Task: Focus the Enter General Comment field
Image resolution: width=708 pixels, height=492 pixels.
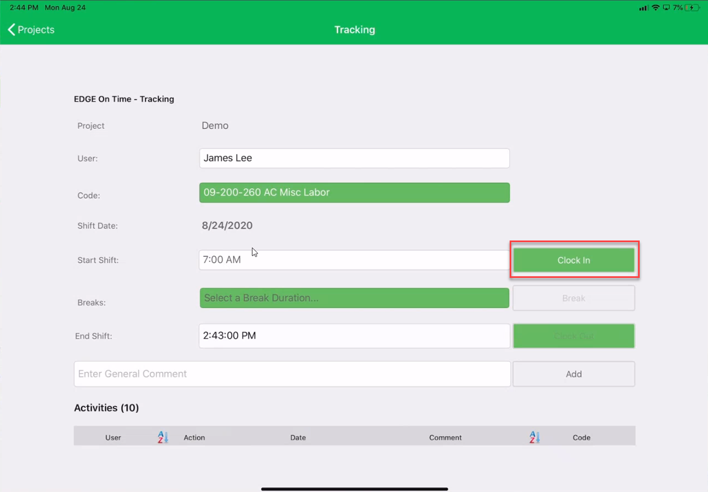Action: 292,374
